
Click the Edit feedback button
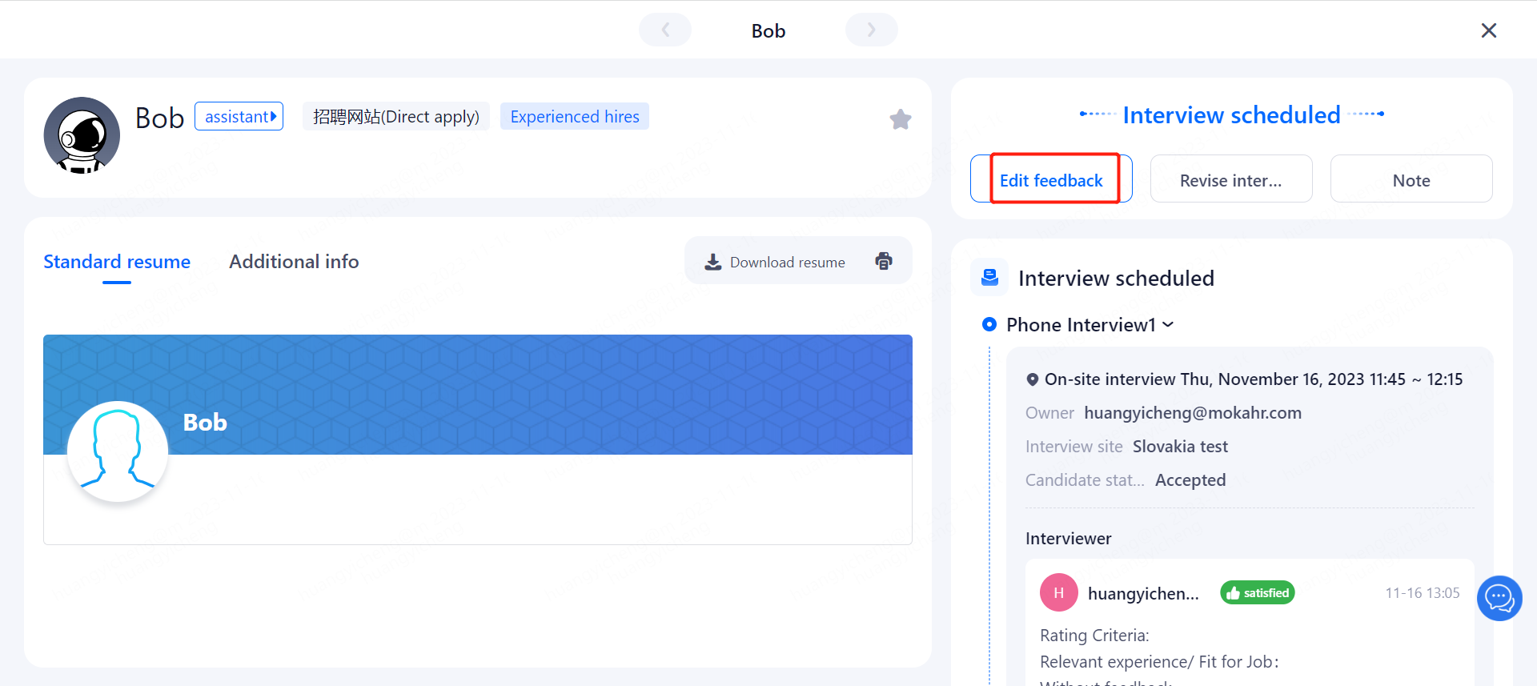(1051, 180)
